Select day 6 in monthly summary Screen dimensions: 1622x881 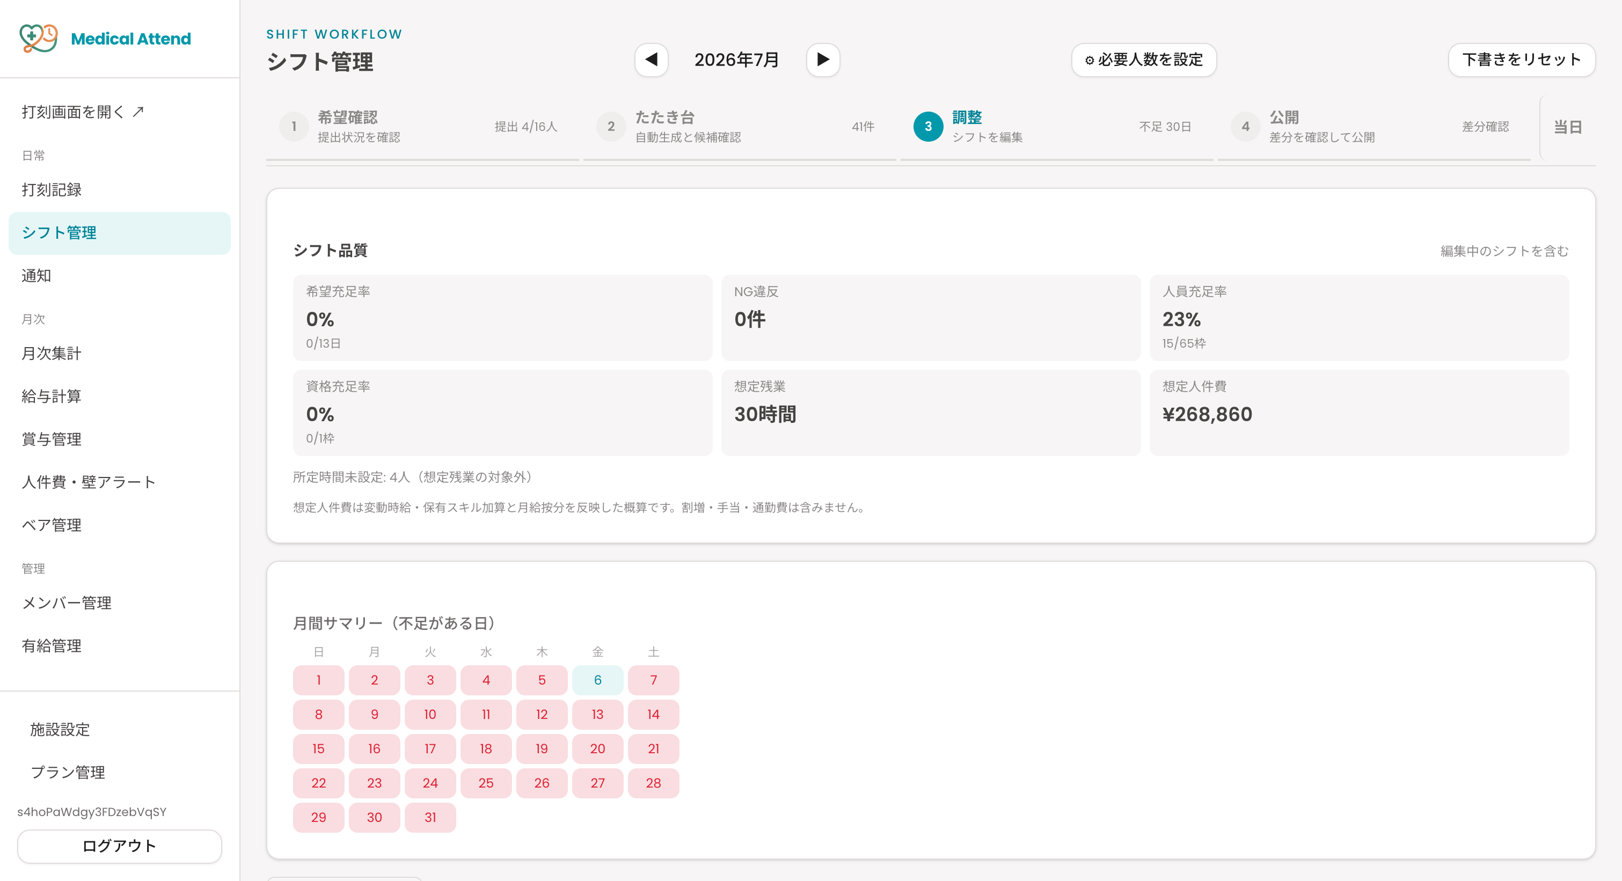(597, 680)
